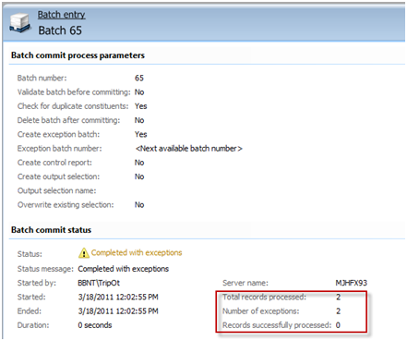Click 'Batch commit process parameters' heading
The width and height of the screenshot is (407, 341).
tap(78, 55)
